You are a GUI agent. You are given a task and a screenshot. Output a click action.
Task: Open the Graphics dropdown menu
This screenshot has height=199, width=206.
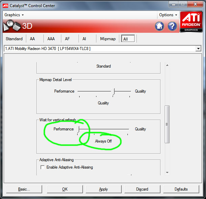coord(14,15)
